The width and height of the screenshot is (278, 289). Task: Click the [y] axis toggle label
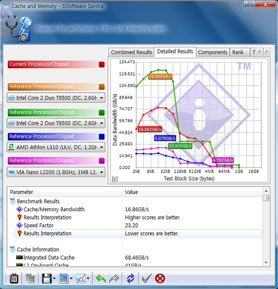(x=114, y=179)
